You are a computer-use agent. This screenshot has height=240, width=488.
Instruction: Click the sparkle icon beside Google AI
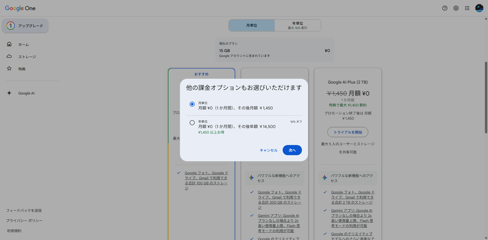point(9,93)
